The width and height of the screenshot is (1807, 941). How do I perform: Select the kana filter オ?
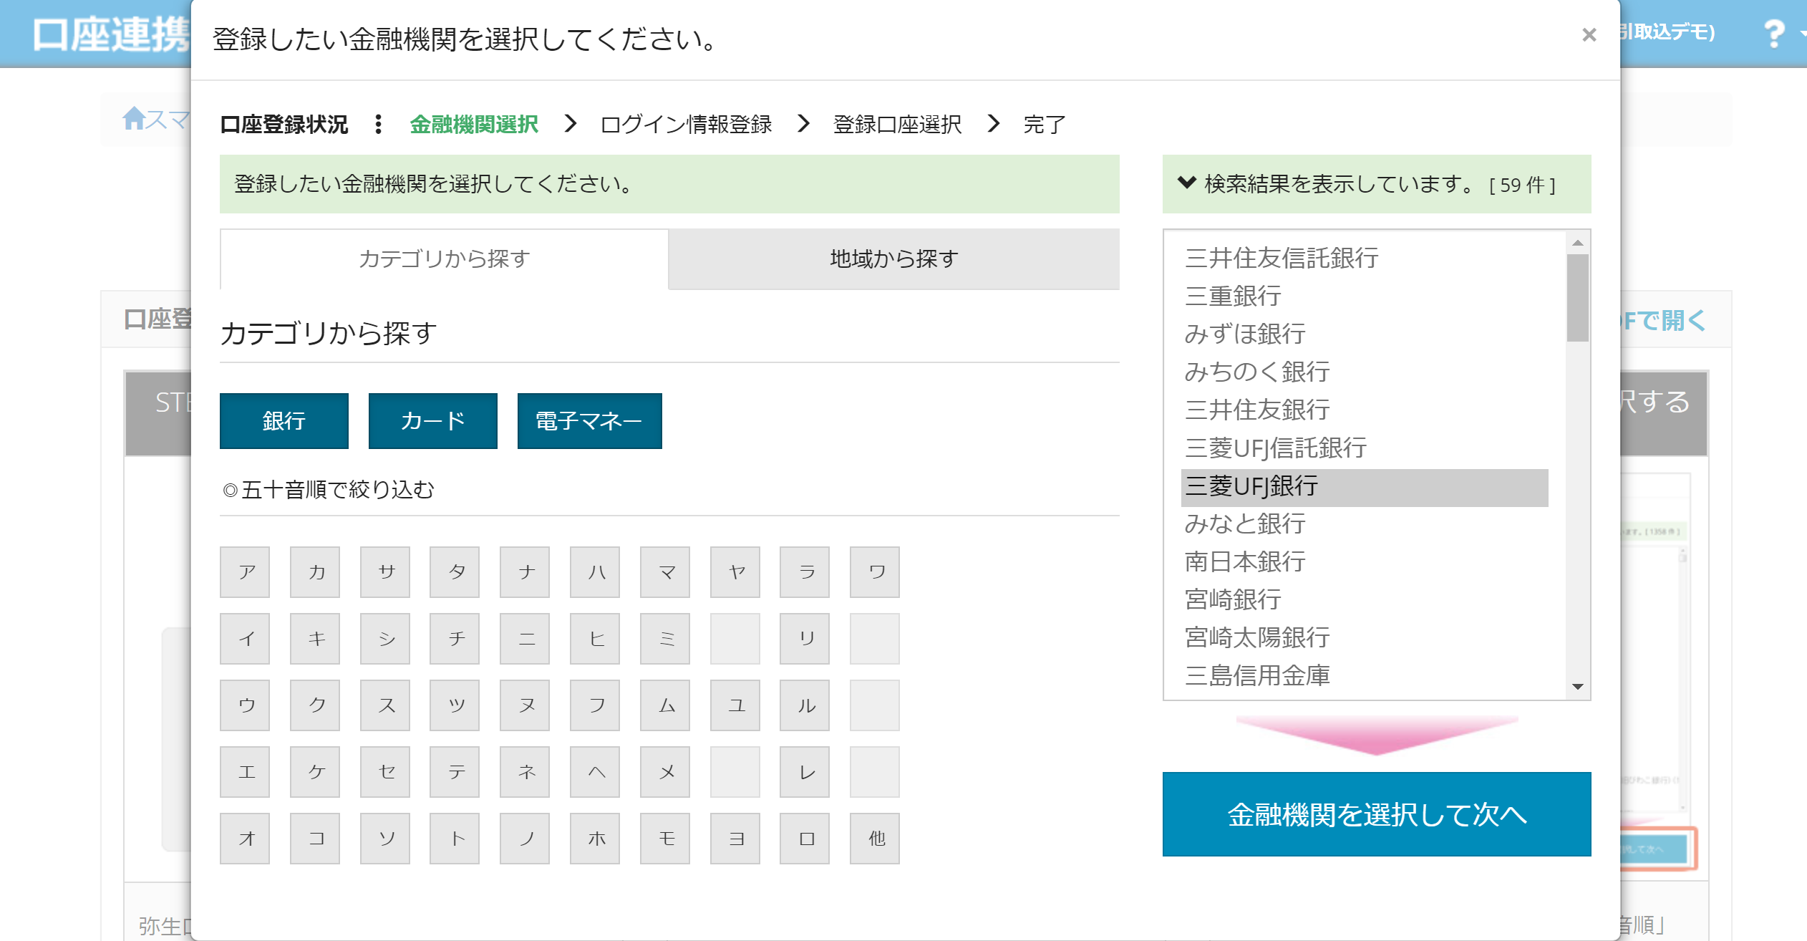[x=245, y=839]
